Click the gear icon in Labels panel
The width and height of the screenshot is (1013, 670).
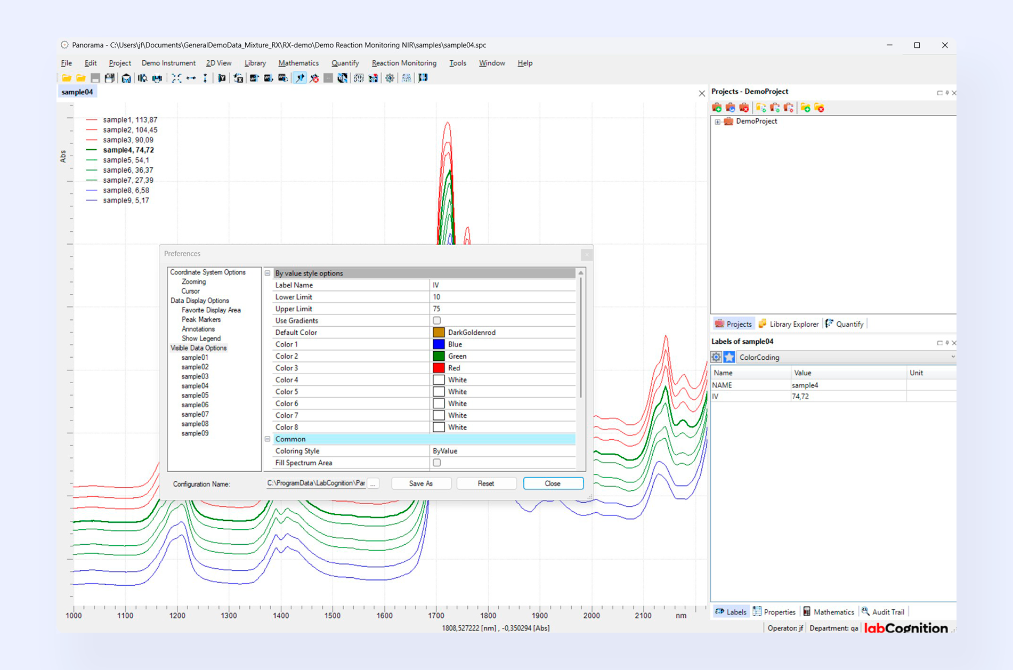[x=716, y=357]
